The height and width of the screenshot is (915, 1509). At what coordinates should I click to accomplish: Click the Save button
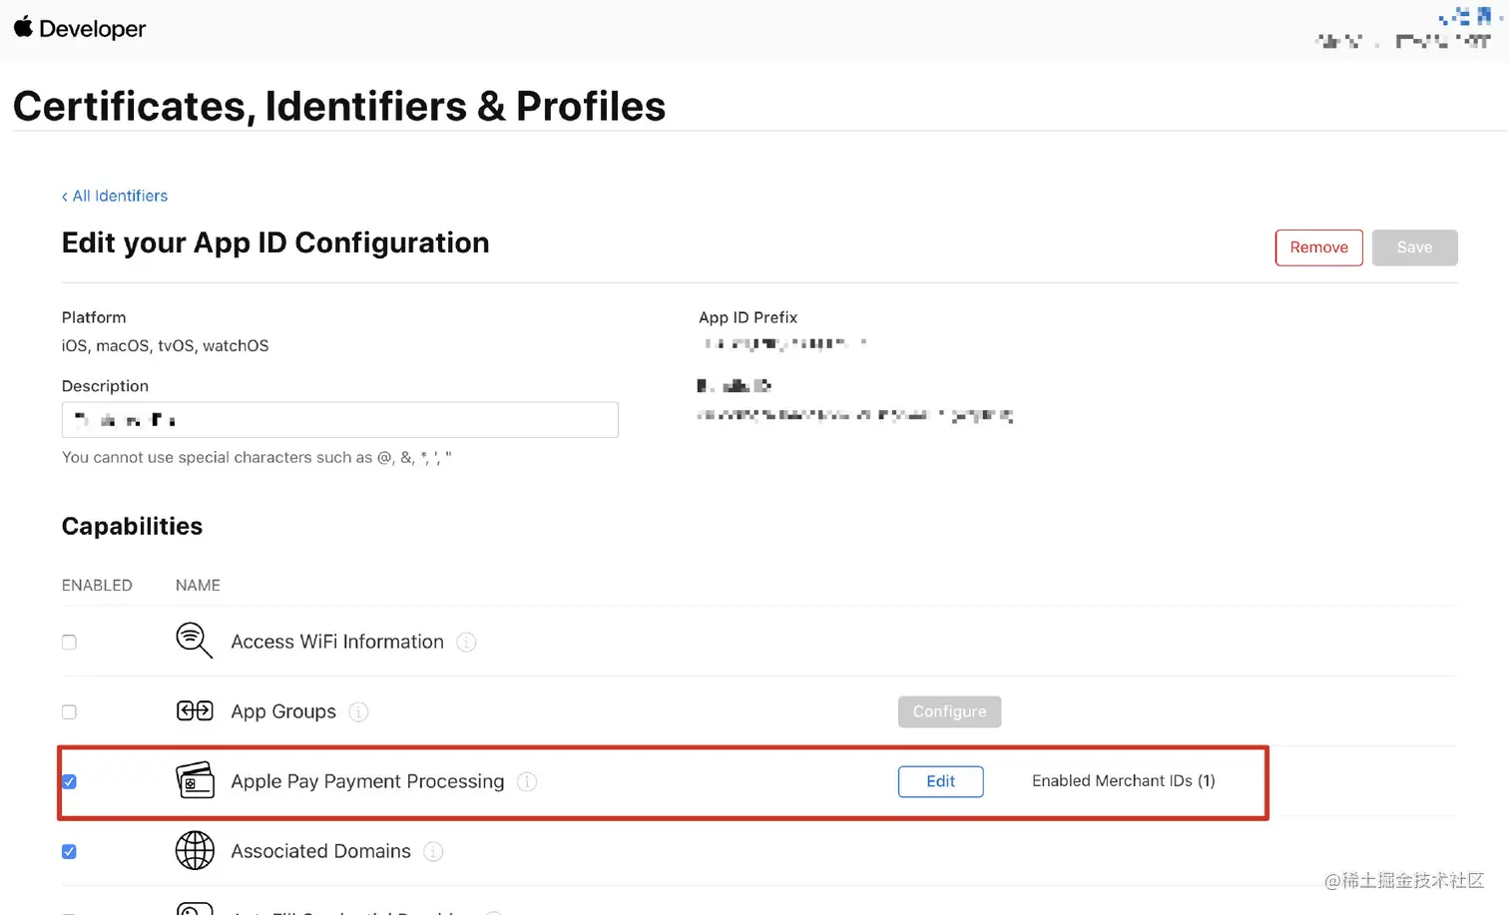1414,247
